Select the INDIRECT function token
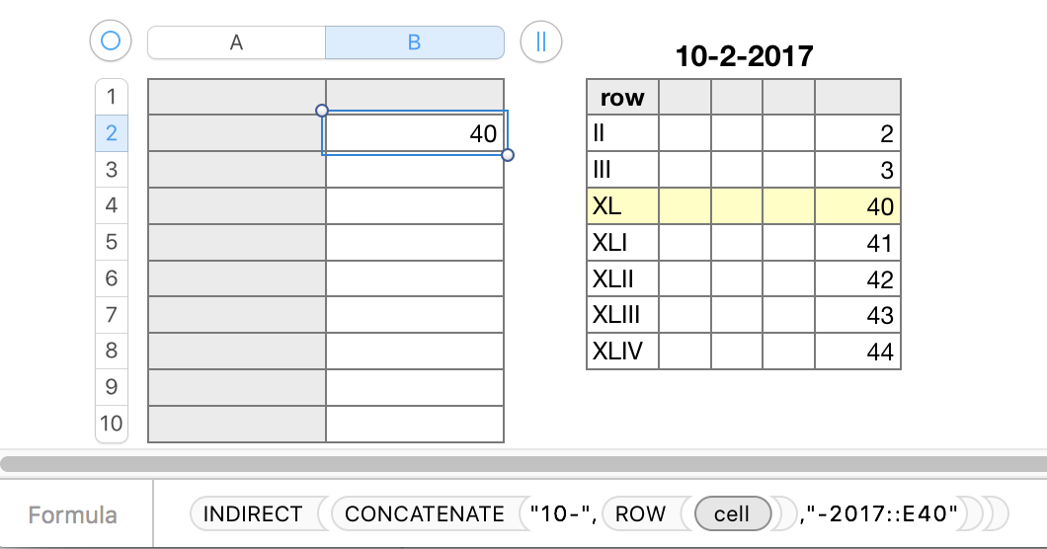The image size is (1047, 549). (x=253, y=513)
